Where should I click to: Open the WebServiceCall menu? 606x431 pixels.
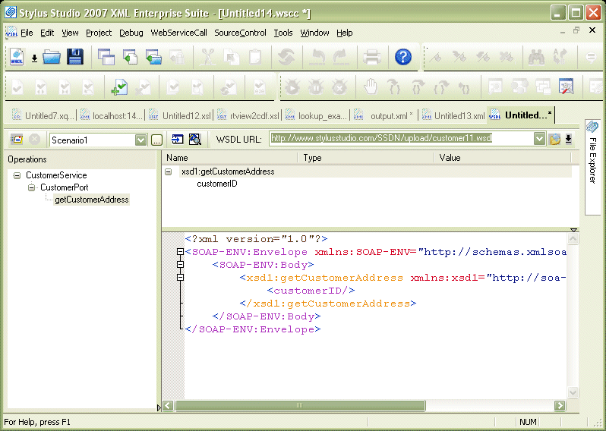click(x=178, y=33)
